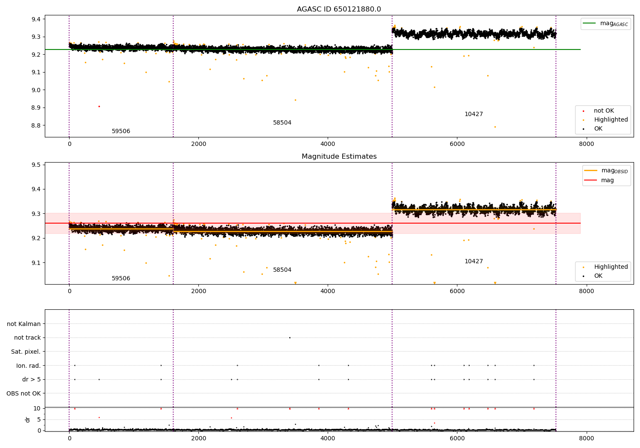640x448 pixels.
Task: Click the 'Magnitude Estimates' subplot title
Action: 339,157
